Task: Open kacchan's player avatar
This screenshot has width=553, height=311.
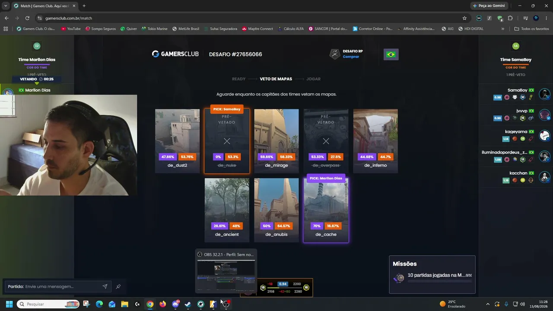Action: 544,177
